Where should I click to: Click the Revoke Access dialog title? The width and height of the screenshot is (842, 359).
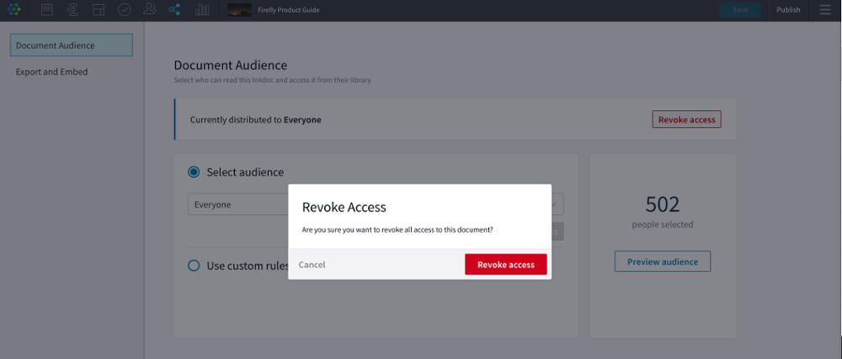click(344, 207)
